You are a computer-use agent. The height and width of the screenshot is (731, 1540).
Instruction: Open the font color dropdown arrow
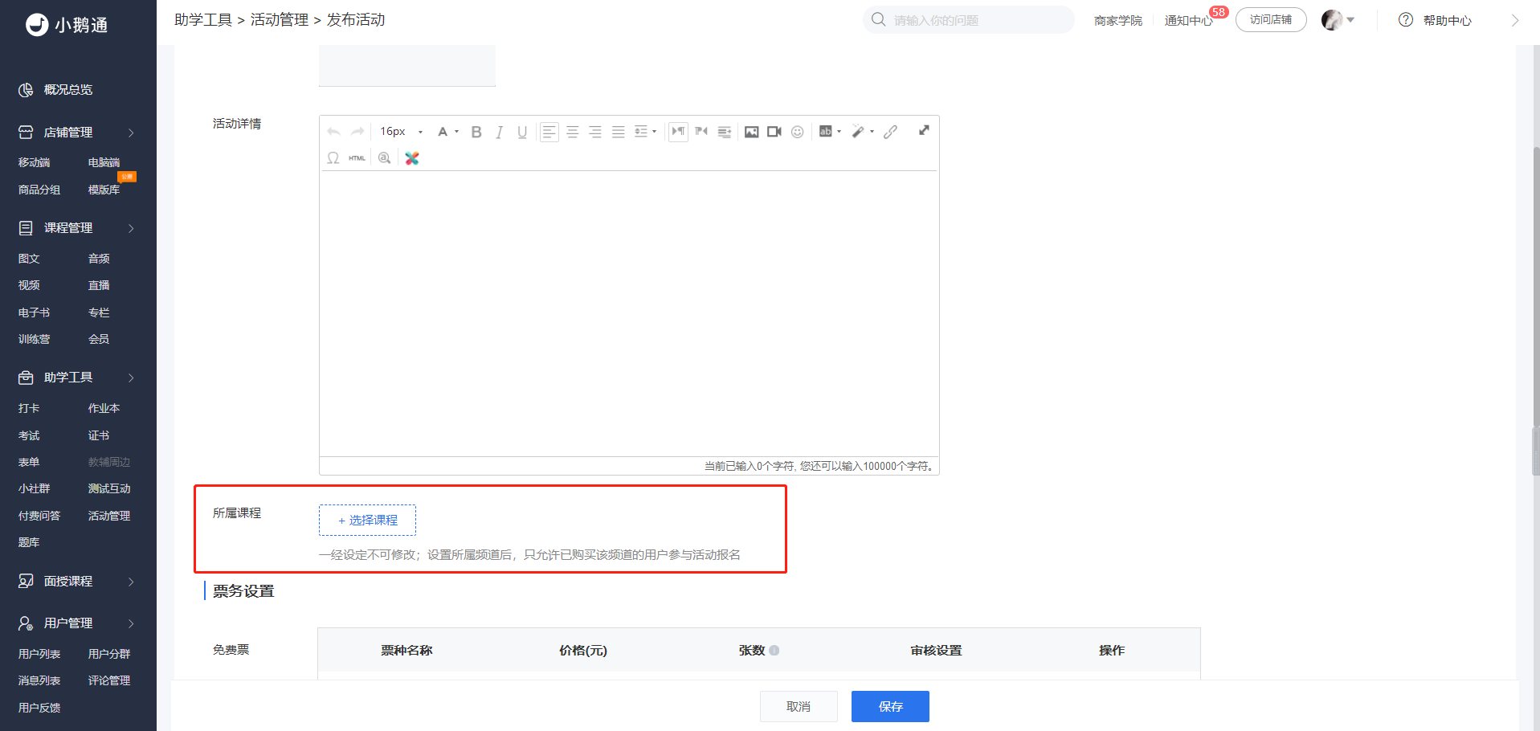(x=456, y=132)
